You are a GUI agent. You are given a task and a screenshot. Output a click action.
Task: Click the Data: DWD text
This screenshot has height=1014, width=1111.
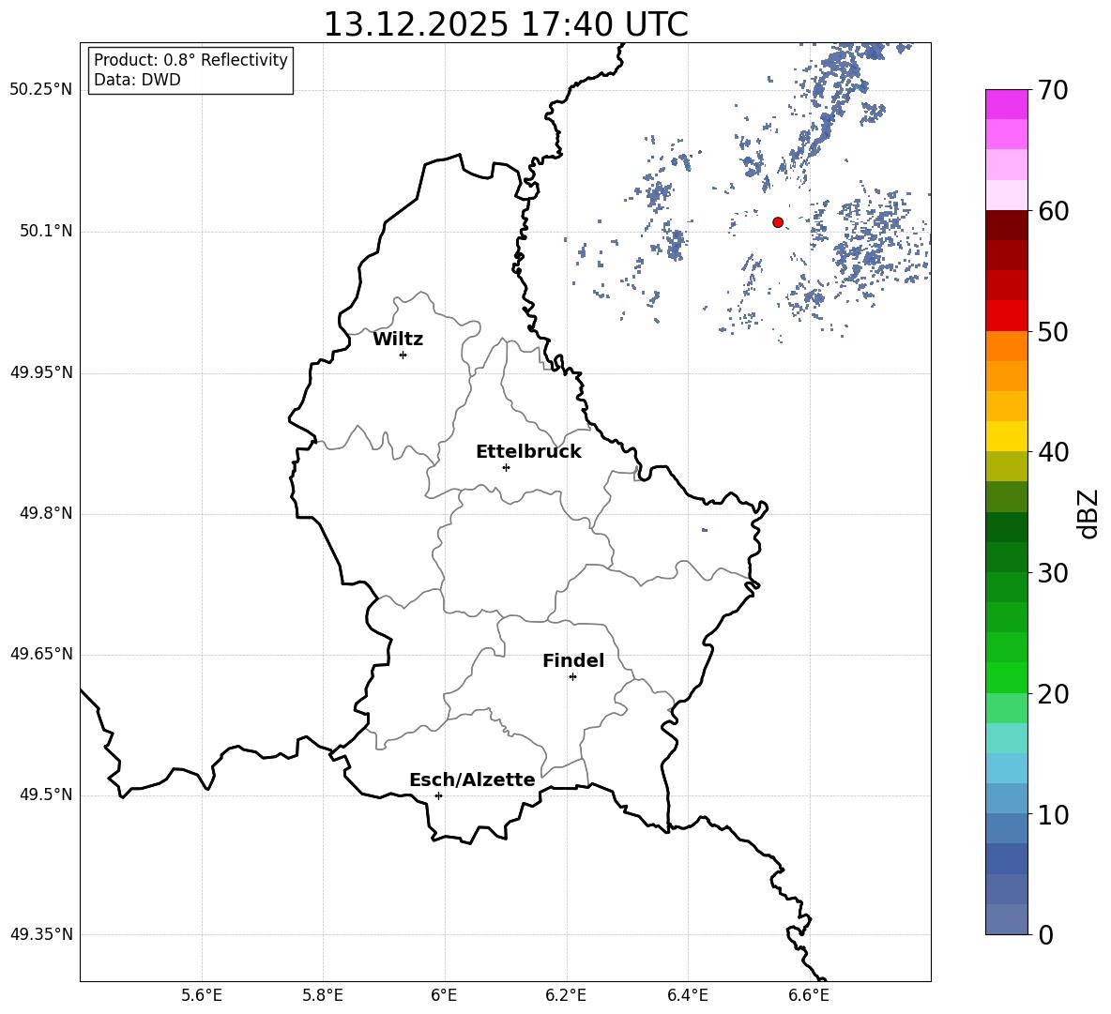(x=137, y=80)
